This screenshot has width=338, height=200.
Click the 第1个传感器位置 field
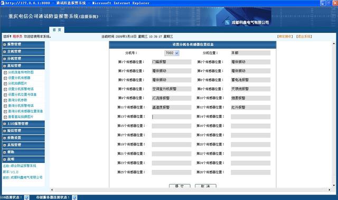pyautogui.click(x=171, y=62)
